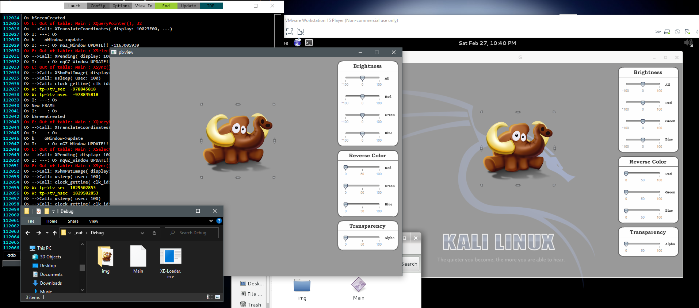
Task: Adjust Brightness All slider in pixview window
Action: 362,78
